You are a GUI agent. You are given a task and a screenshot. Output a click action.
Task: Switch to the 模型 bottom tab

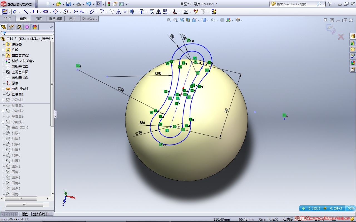(x=25, y=214)
